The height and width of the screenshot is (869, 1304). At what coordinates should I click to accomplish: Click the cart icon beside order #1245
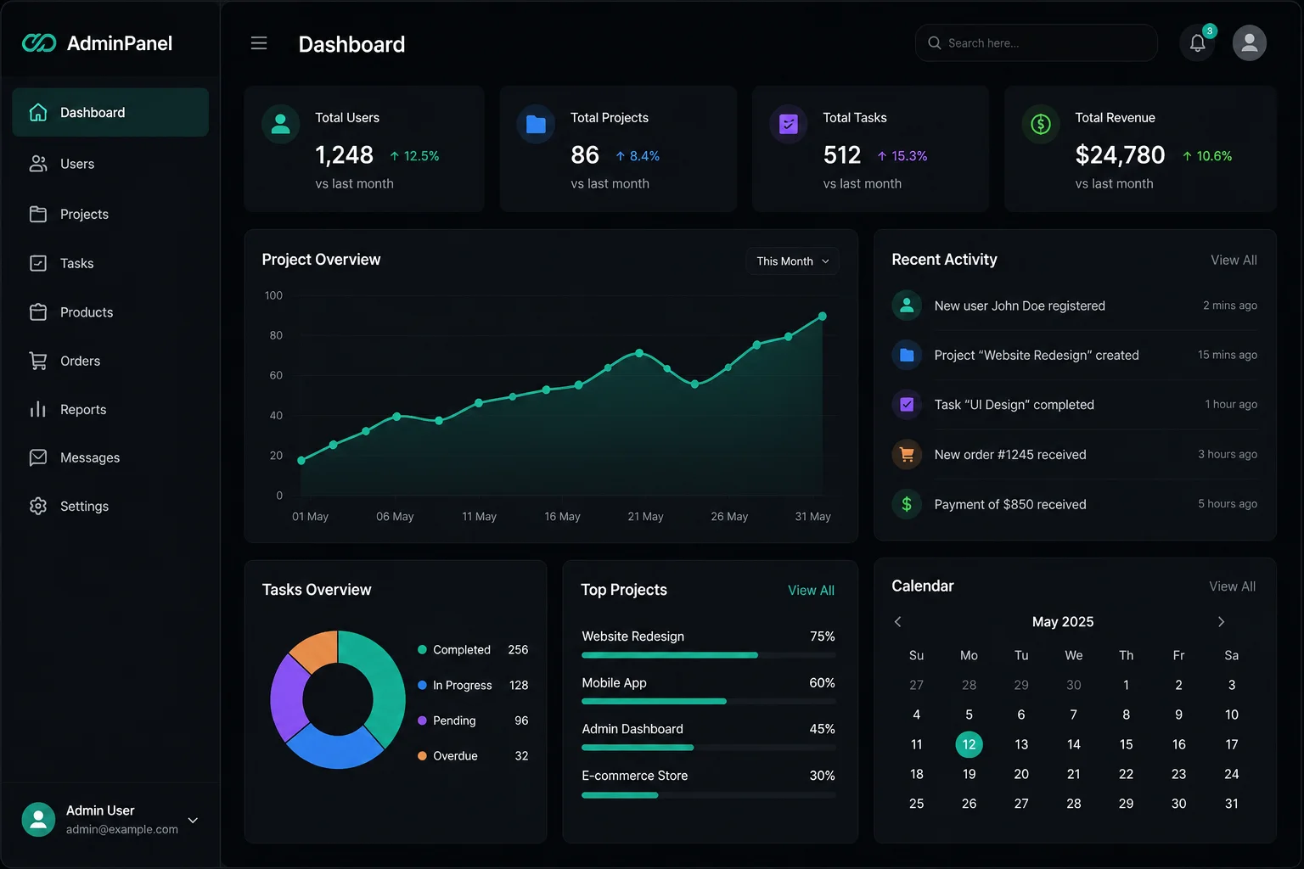tap(907, 455)
